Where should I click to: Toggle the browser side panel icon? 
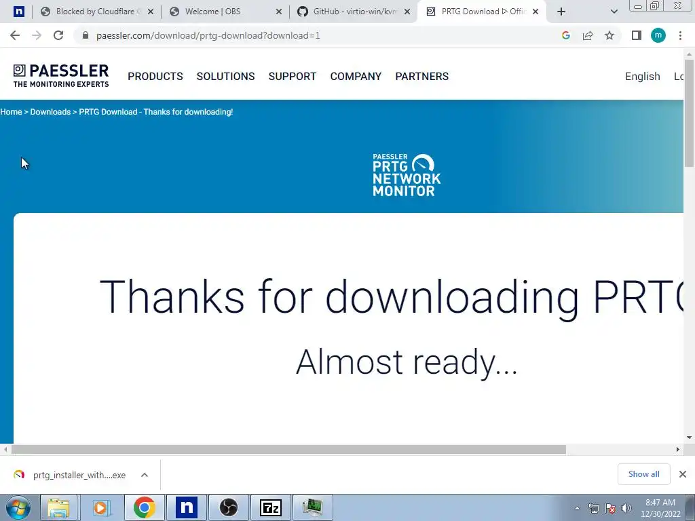(x=637, y=35)
